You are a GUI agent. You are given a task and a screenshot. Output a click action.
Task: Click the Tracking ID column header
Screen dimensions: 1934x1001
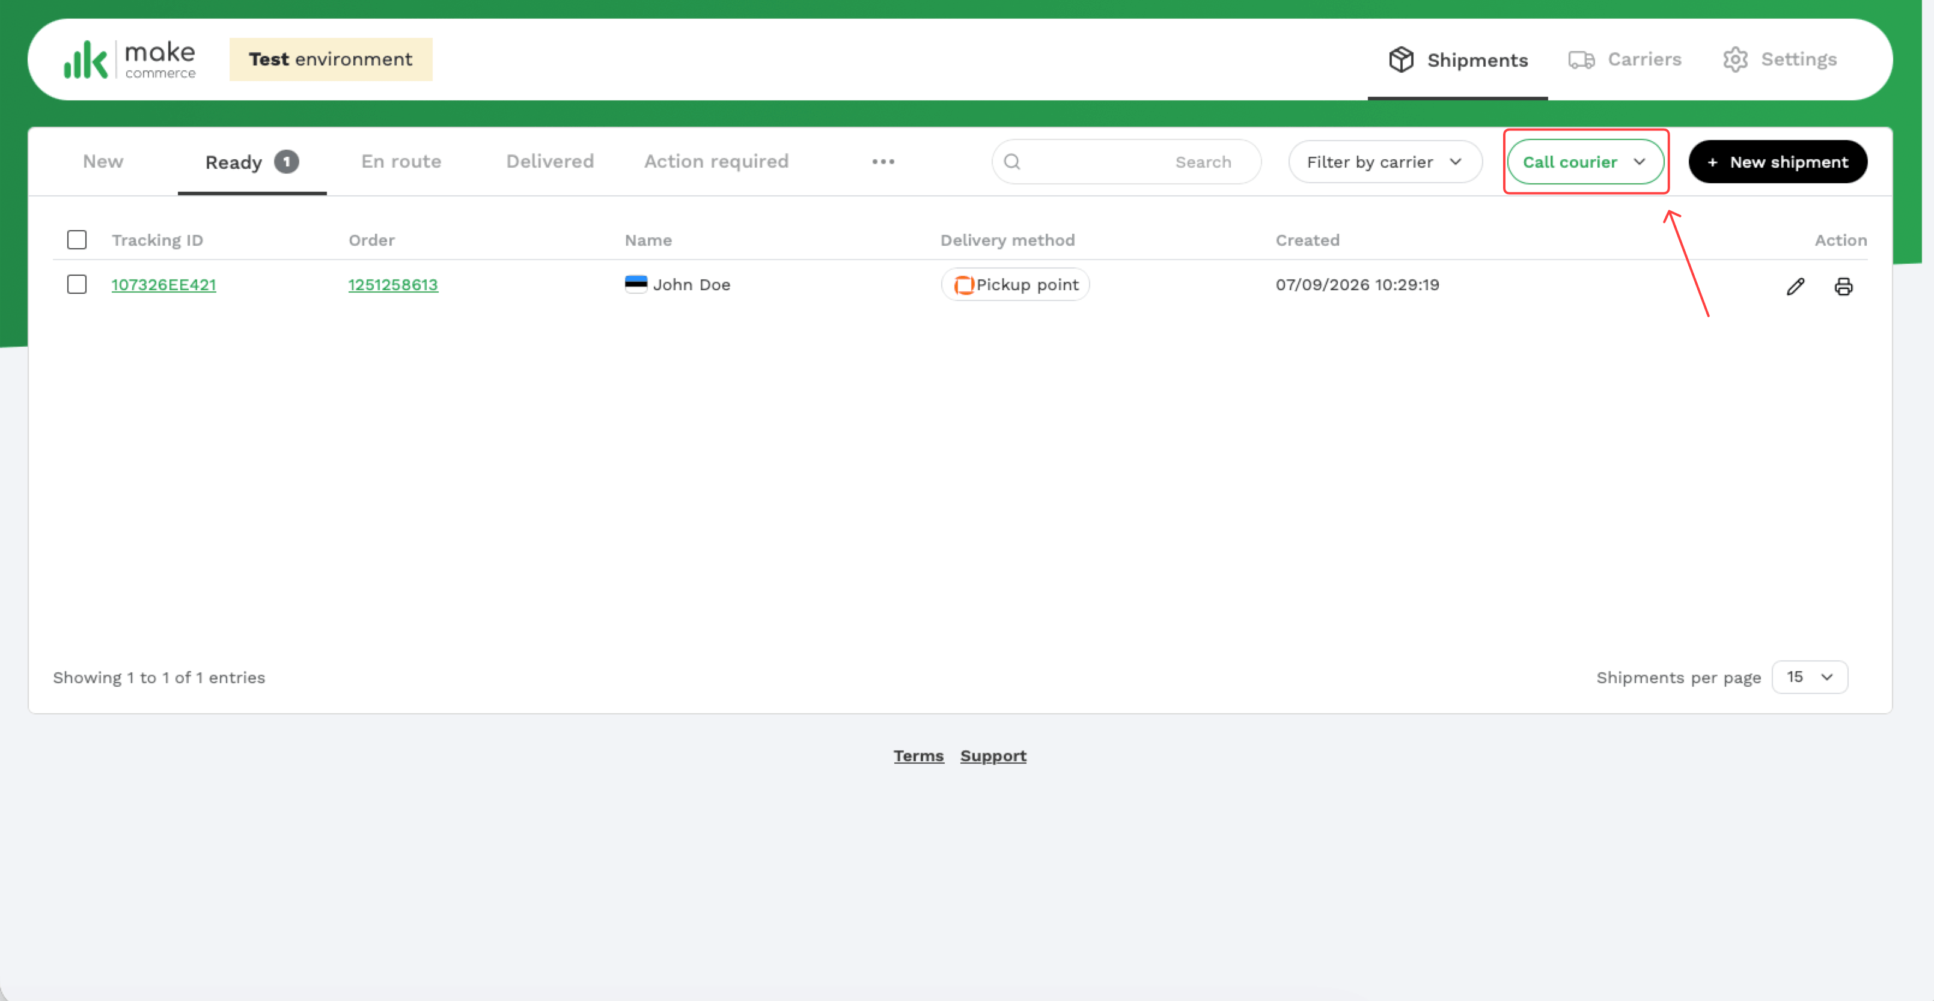[157, 240]
